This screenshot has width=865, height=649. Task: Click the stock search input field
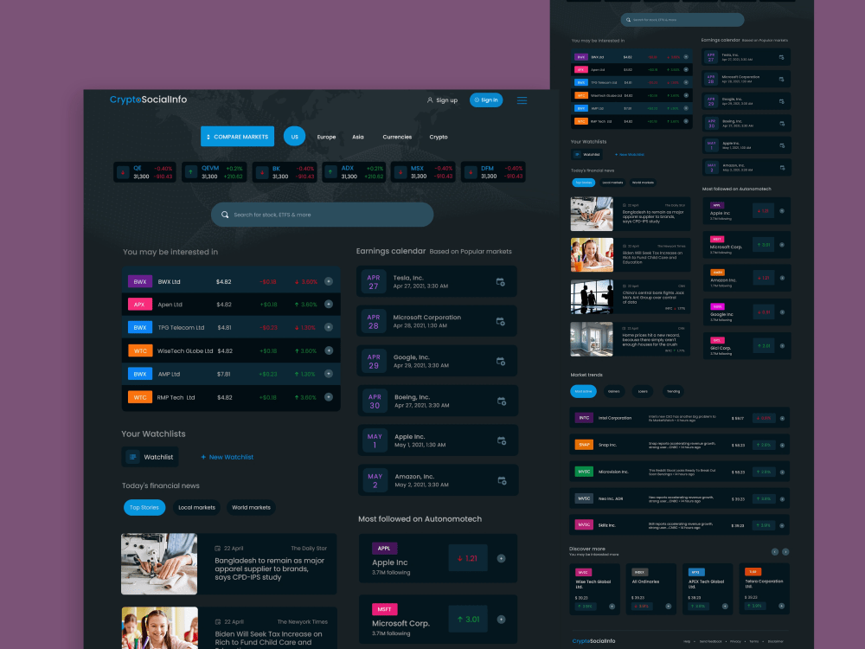[322, 215]
